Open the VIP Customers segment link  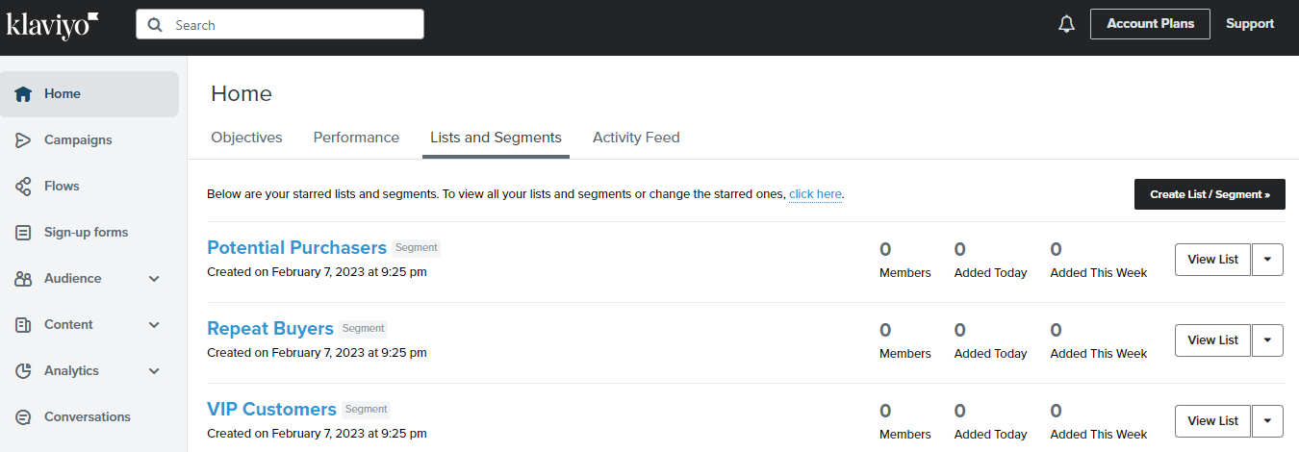coord(271,410)
